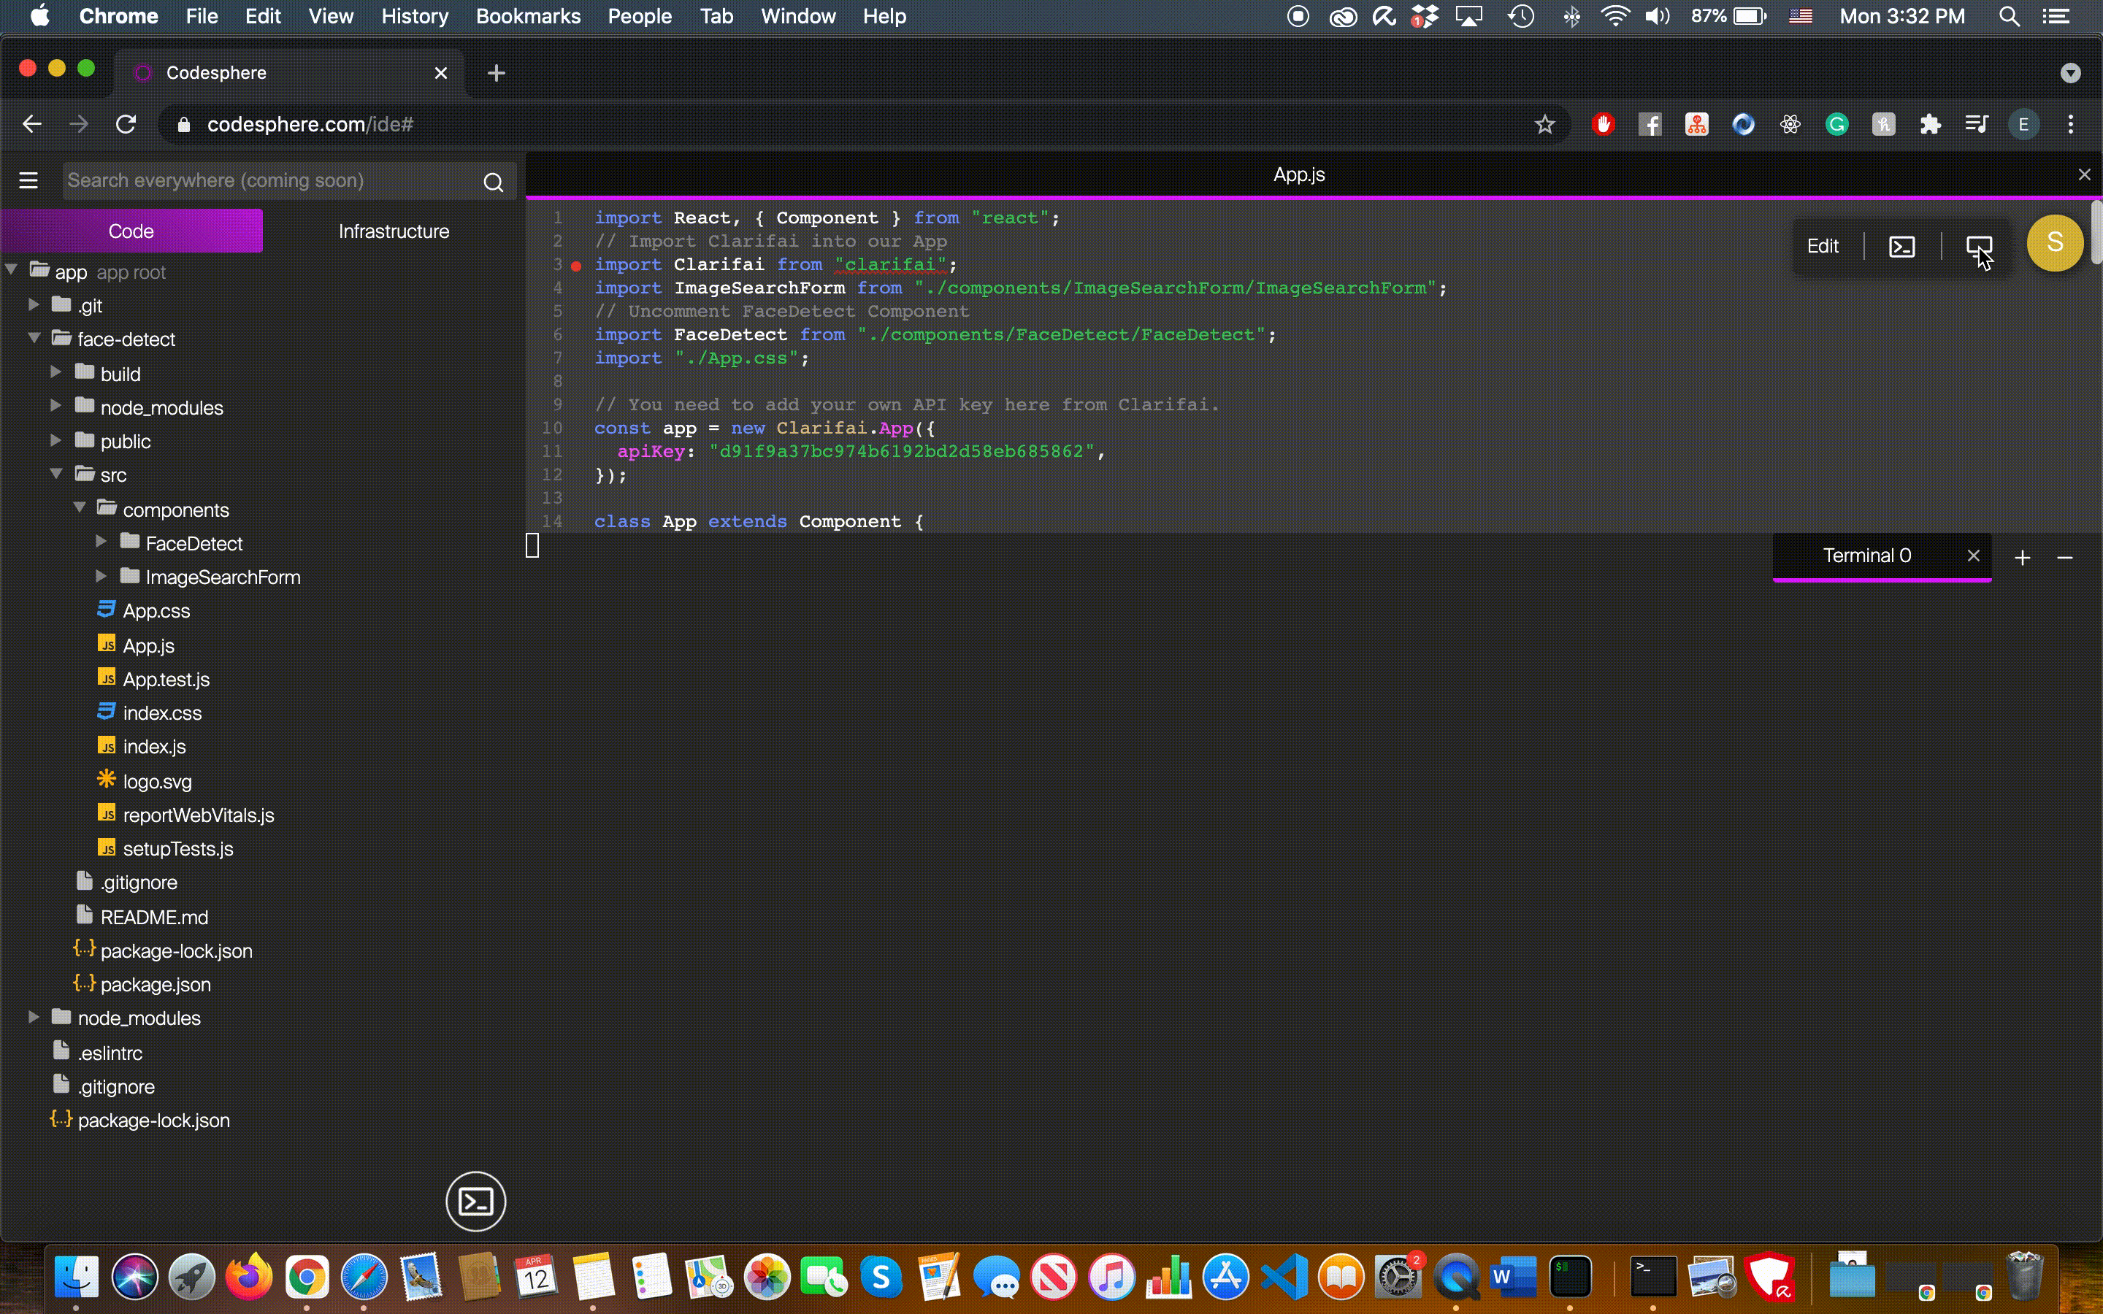
Task: Toggle breakpoint red dot on line 3
Action: (576, 265)
